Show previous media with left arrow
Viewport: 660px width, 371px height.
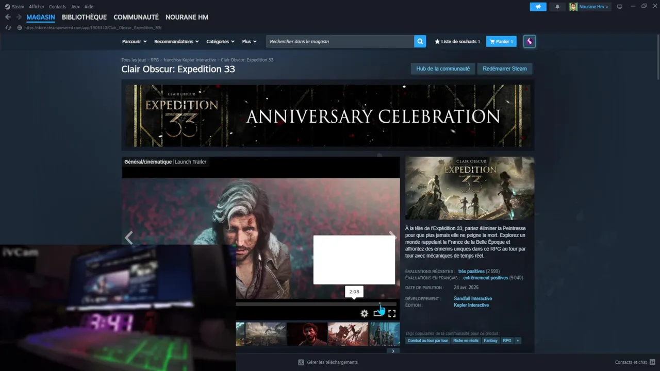tap(128, 237)
